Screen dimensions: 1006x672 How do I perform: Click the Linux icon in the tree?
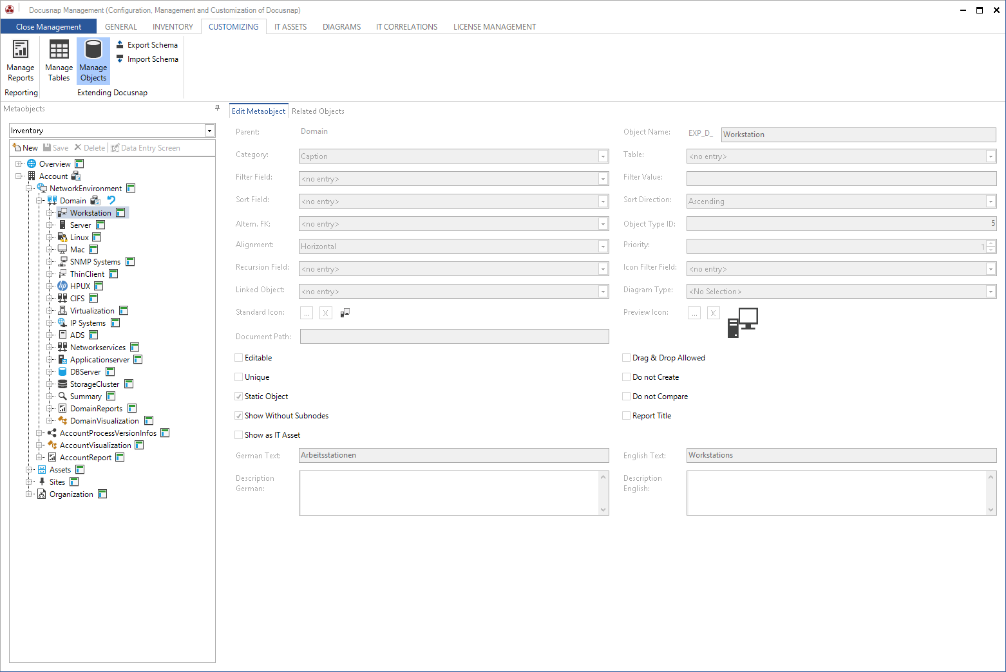(x=62, y=237)
